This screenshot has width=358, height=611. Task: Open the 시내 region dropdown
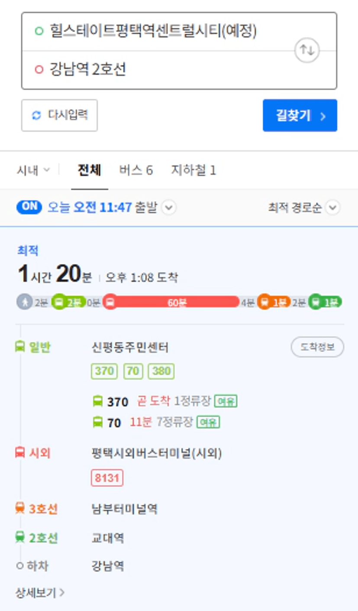[x=33, y=170]
